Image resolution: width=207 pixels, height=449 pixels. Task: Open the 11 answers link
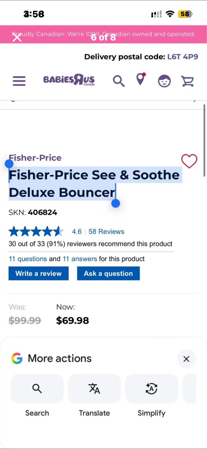(80, 259)
